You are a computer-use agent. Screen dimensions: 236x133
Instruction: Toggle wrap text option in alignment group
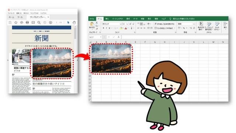164,24
